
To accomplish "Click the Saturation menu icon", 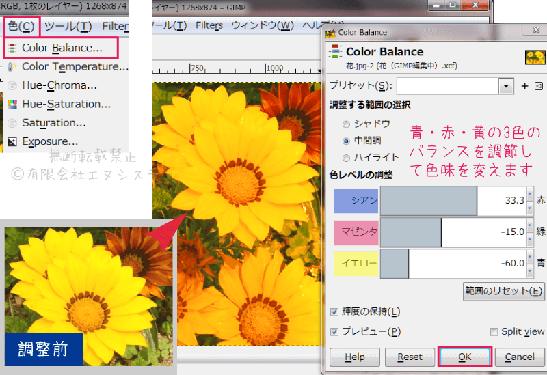I will [12, 123].
